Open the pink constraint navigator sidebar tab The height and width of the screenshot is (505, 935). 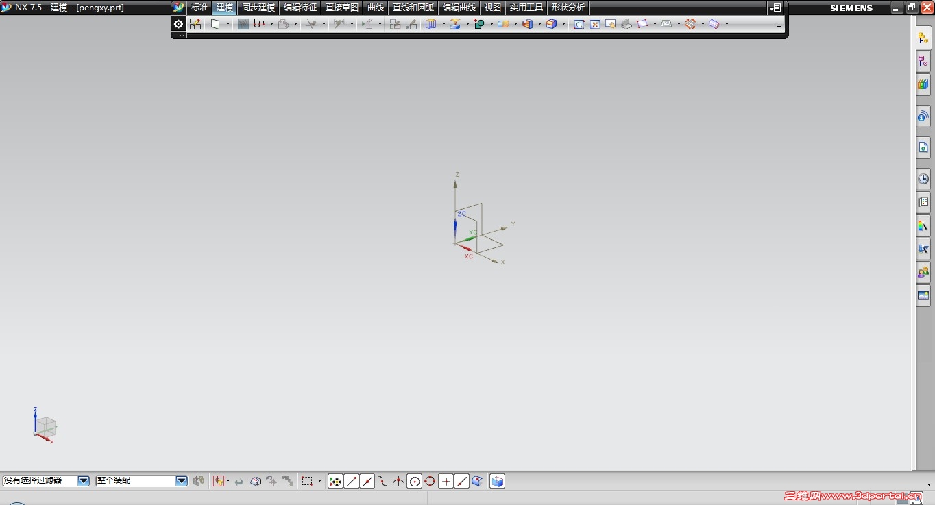923,61
